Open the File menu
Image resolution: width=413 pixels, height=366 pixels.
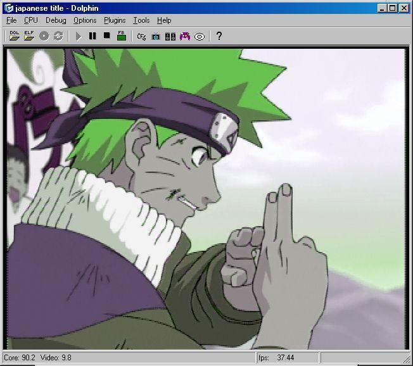11,20
